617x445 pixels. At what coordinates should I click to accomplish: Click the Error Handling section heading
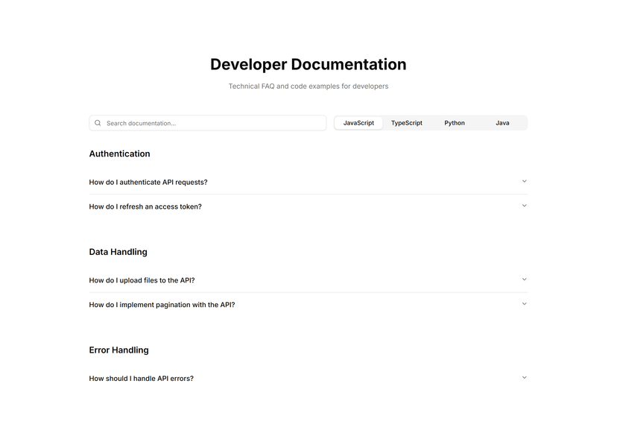[118, 350]
